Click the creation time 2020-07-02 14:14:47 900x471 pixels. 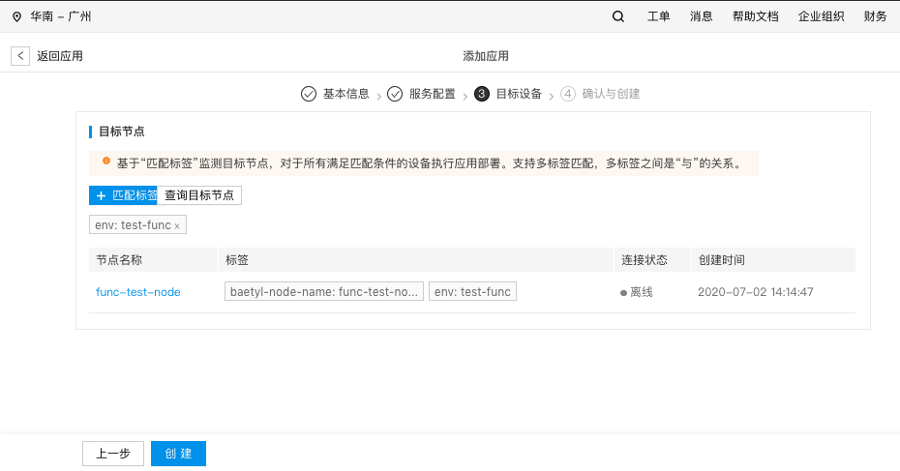pyautogui.click(x=756, y=292)
